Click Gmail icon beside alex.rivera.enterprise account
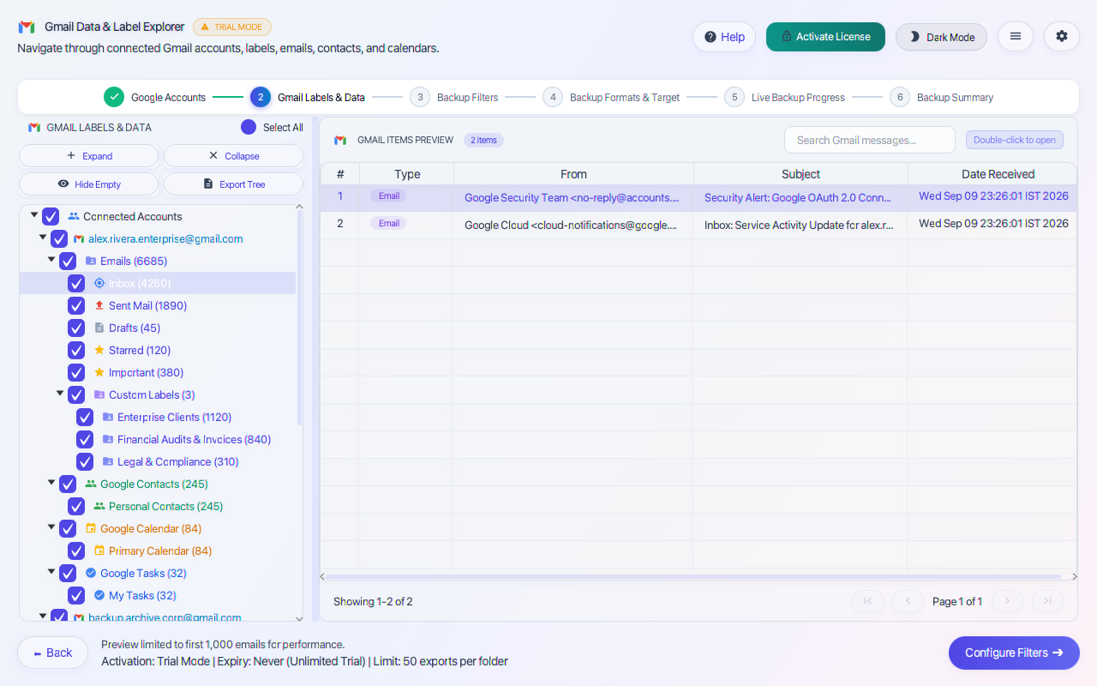 tap(78, 238)
